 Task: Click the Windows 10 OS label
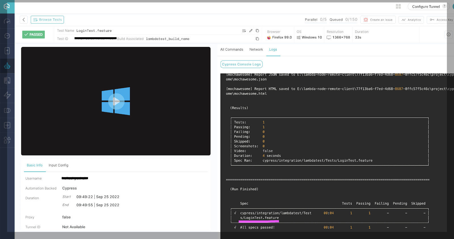point(309,37)
